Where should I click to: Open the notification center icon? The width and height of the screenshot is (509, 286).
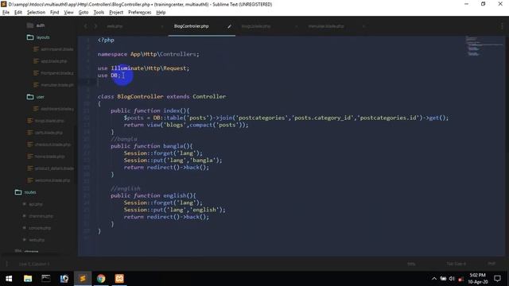click(497, 279)
